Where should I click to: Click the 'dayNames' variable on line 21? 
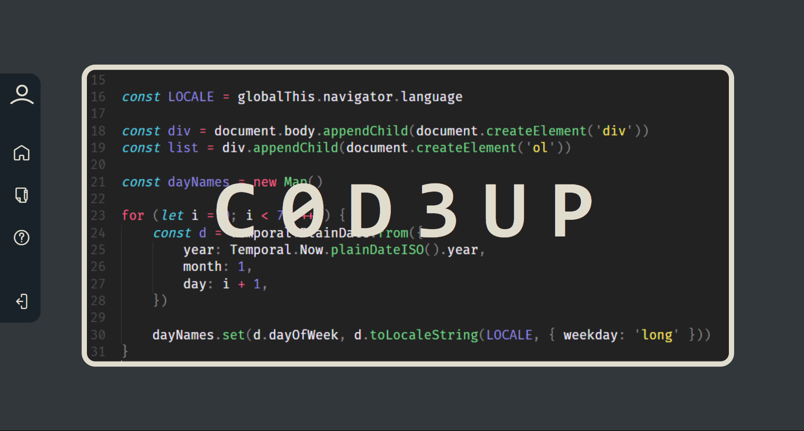click(x=198, y=182)
